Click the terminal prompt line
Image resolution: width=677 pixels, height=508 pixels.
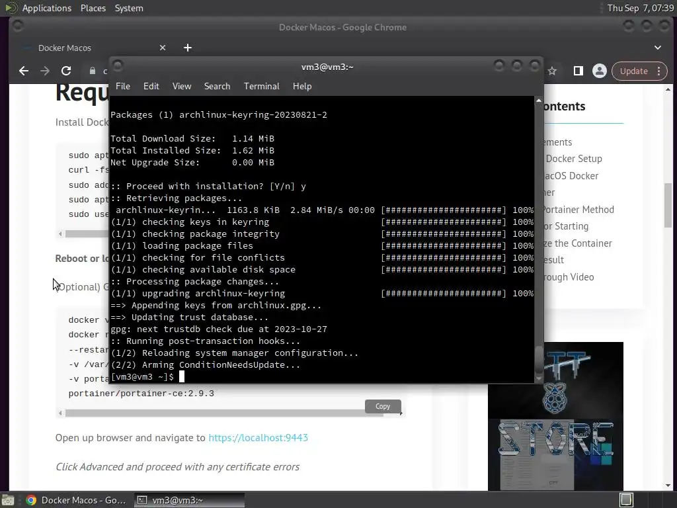[x=147, y=376]
